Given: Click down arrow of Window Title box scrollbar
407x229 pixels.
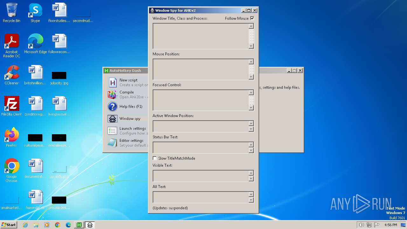Looking at the screenshot, I should 251,46.
